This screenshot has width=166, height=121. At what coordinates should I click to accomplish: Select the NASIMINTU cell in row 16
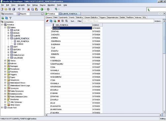coord(72,77)
